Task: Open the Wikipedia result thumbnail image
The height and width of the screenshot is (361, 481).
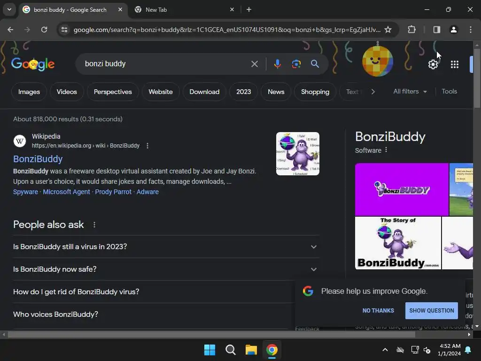Action: [x=297, y=154]
